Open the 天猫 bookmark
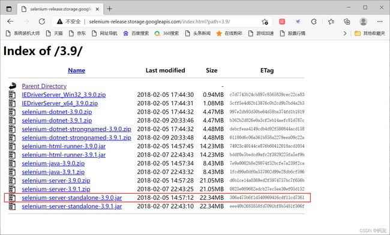This screenshot has height=235, width=390. [54, 33]
